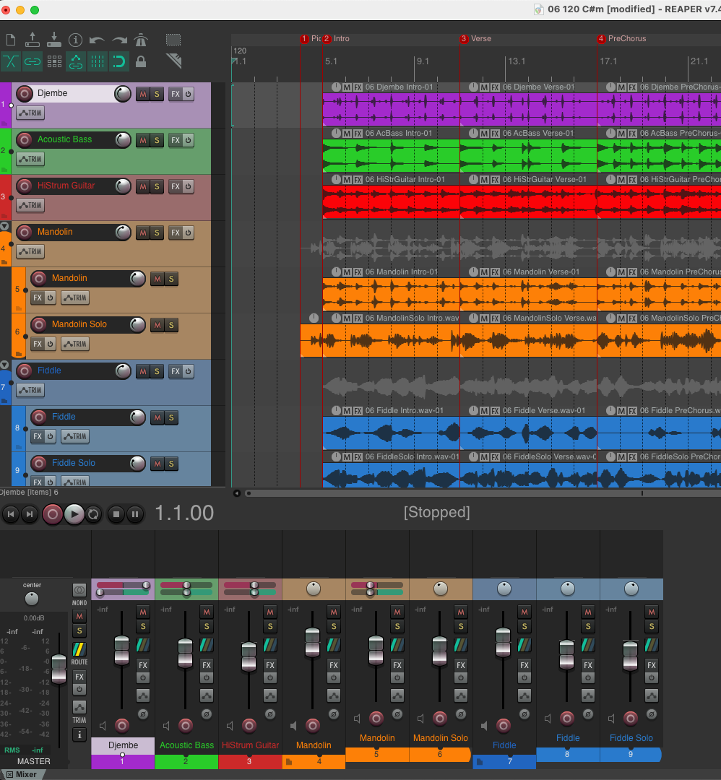The height and width of the screenshot is (780, 721).
Task: Open TRIM envelope button on HiStrum Guitar track
Action: pos(30,205)
